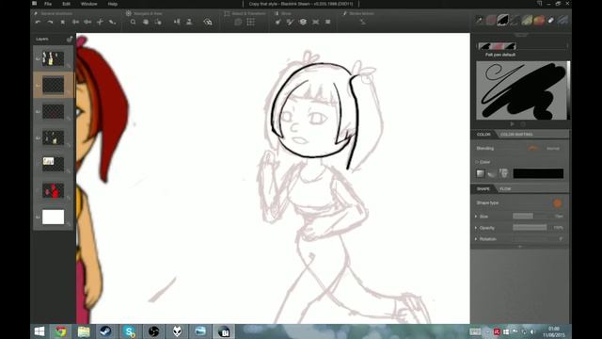Screen dimensions: 602x339
Task: Click the last square icon in the Show group
Action: pos(328,22)
